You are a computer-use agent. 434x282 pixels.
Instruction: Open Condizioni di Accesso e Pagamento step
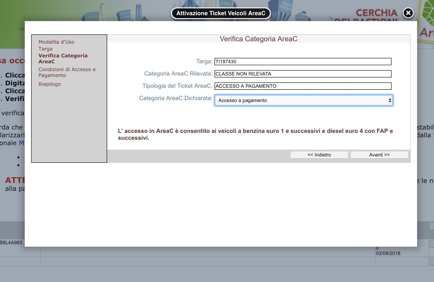tap(67, 72)
